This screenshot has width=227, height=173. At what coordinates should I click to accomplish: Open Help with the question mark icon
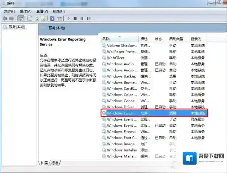coord(52,18)
